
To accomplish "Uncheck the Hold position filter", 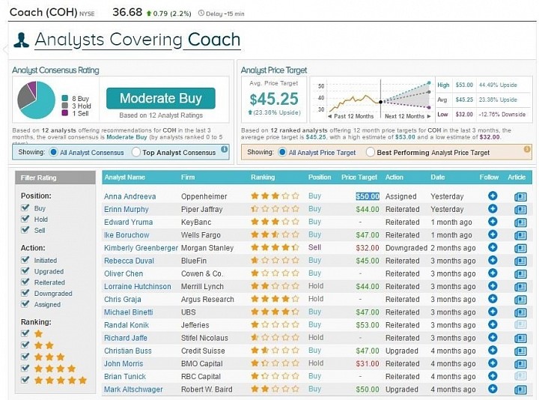I will (25, 219).
